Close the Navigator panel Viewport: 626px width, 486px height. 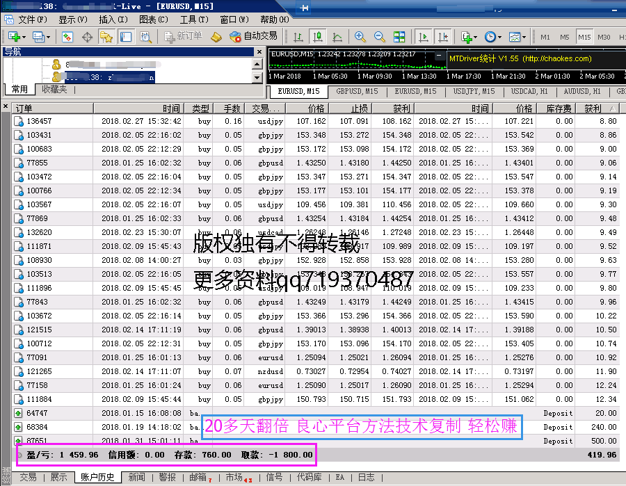[259, 52]
